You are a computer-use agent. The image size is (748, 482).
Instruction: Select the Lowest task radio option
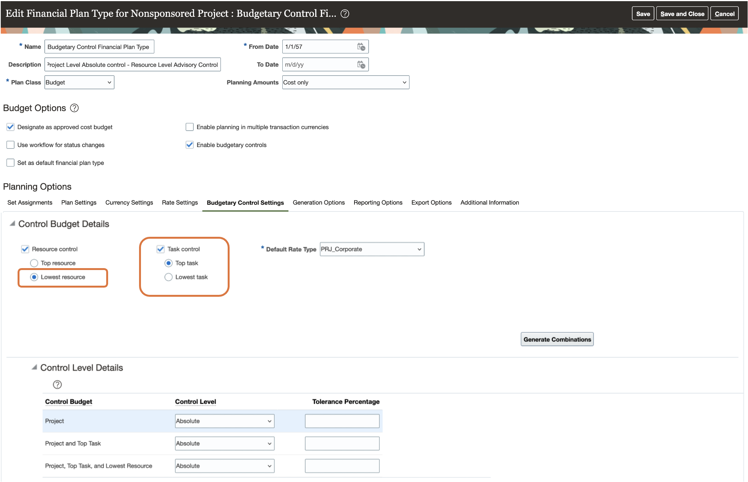click(168, 277)
